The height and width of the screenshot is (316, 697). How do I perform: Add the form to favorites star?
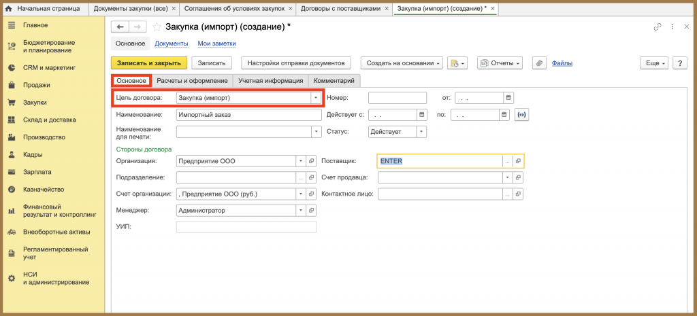click(x=157, y=27)
